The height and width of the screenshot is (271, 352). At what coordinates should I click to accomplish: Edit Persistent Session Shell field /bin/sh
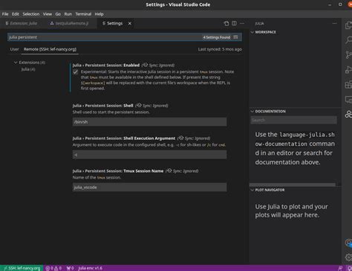[149, 122]
